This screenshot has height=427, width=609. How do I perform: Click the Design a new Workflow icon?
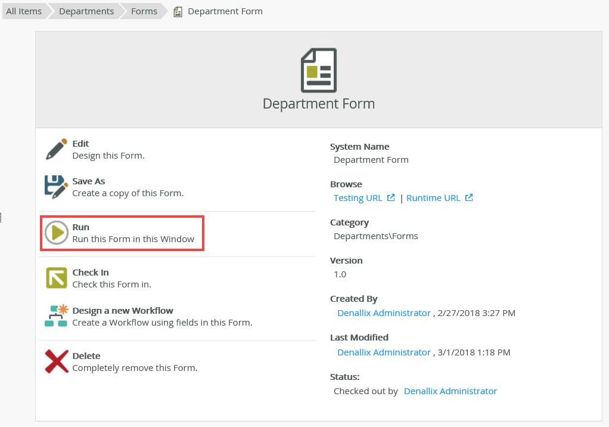click(x=57, y=316)
